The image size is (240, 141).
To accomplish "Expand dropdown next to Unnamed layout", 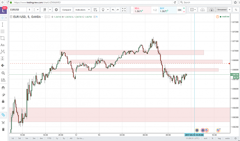I will tap(229, 10).
